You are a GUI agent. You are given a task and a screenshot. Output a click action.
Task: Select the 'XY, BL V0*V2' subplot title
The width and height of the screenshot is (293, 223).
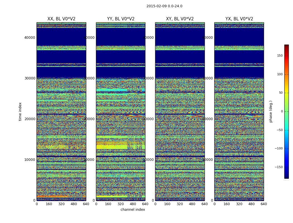(180, 19)
